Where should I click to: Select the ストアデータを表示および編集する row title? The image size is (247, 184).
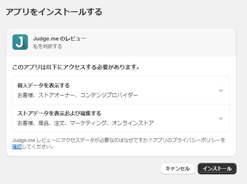pyautogui.click(x=59, y=113)
